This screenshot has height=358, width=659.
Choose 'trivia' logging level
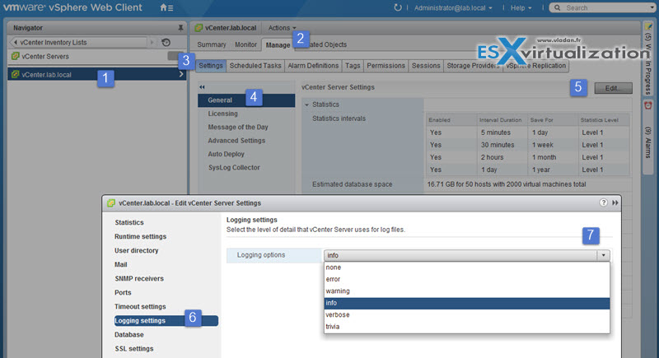pyautogui.click(x=466, y=327)
